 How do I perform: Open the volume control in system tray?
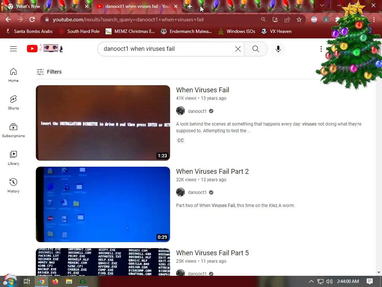point(329,281)
